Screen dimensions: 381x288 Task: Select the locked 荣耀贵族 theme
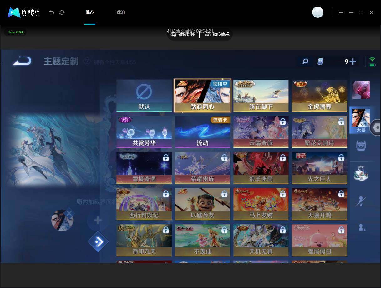(x=202, y=168)
